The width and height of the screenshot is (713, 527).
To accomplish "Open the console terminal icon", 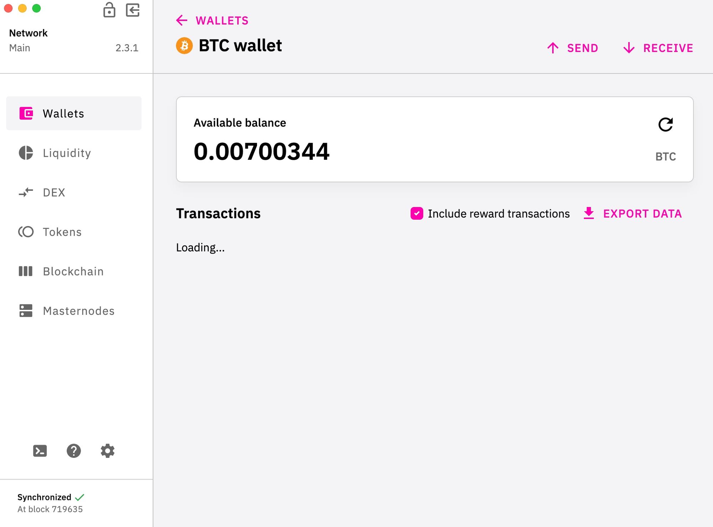I will click(x=40, y=451).
